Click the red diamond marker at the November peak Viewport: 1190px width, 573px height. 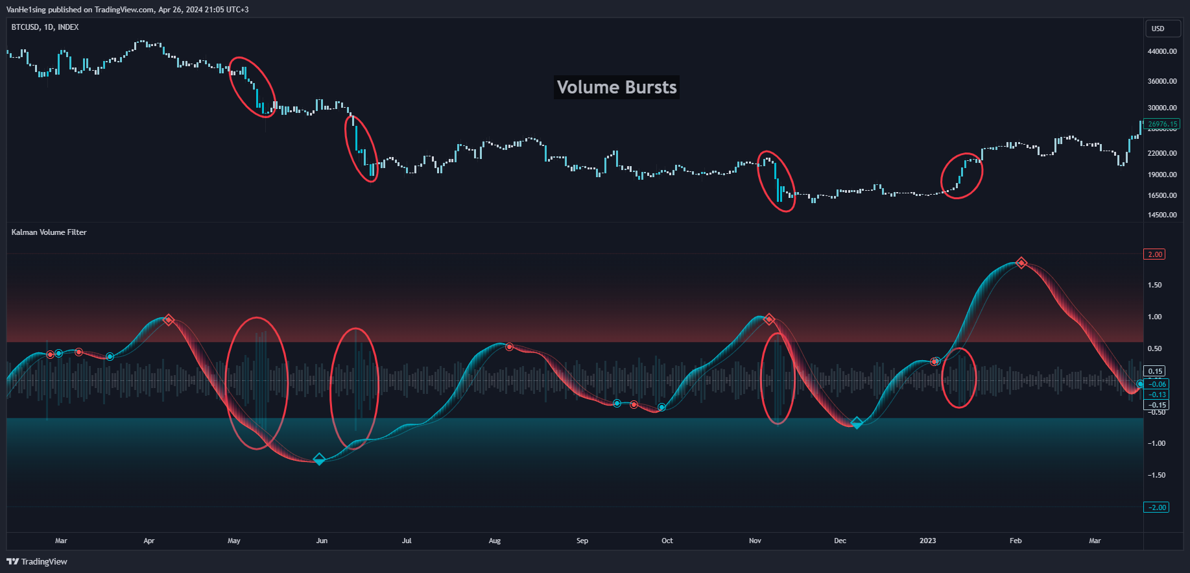(769, 319)
